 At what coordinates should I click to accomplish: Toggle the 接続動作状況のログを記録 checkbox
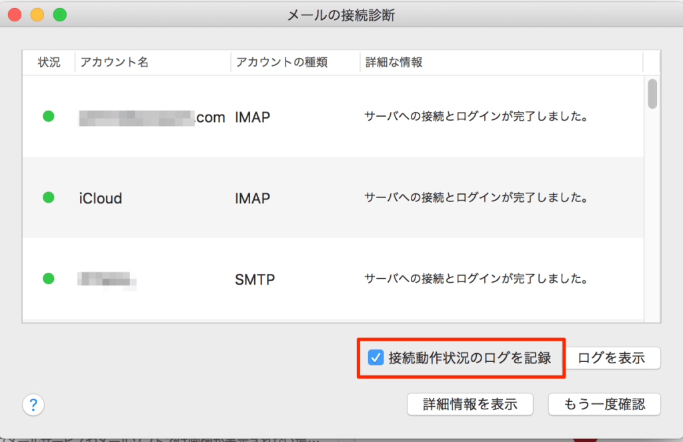click(376, 357)
